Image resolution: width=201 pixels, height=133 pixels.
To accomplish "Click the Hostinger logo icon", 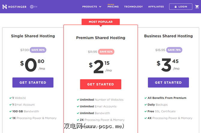I will 4,7.
